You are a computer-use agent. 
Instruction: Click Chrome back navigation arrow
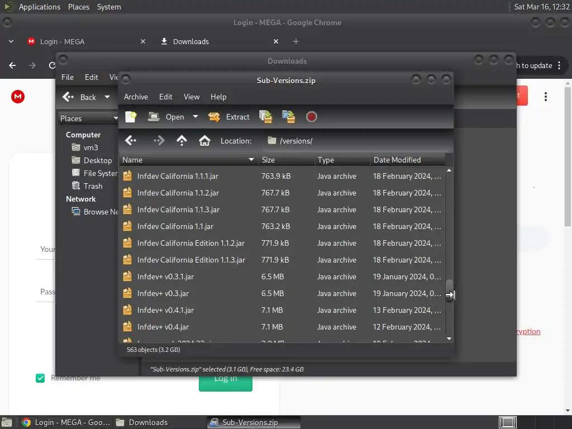click(12, 65)
